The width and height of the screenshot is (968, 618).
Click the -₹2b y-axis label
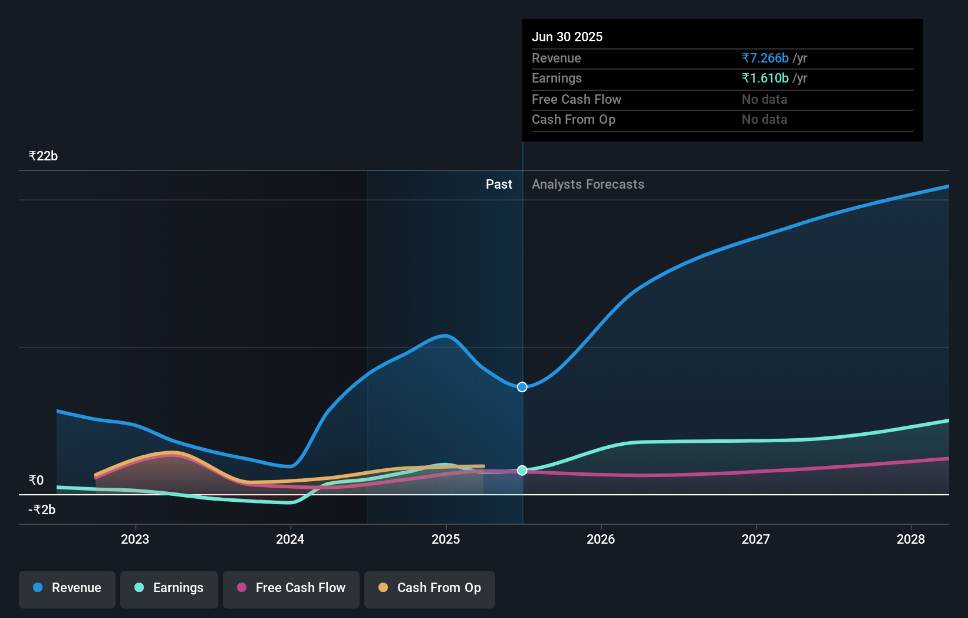[42, 509]
